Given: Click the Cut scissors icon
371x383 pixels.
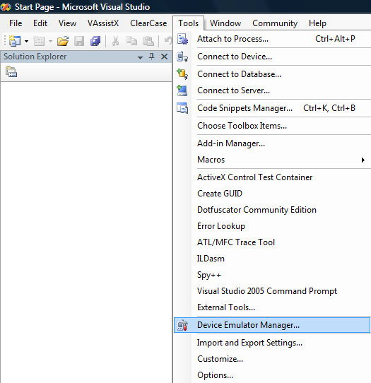Looking at the screenshot, I should 115,41.
